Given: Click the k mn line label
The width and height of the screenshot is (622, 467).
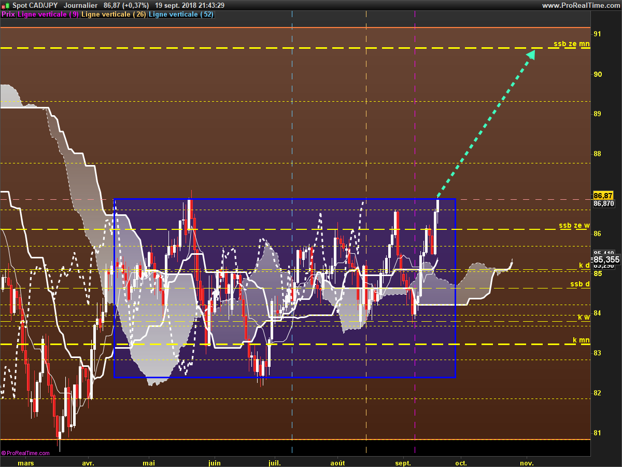Looking at the screenshot, I should pos(581,340).
